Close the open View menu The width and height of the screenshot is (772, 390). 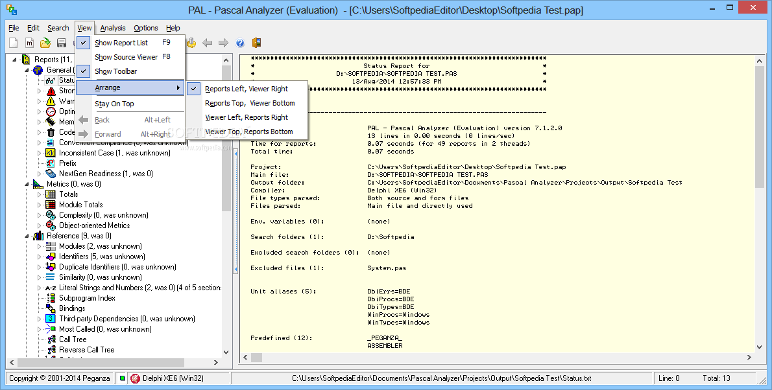point(84,28)
